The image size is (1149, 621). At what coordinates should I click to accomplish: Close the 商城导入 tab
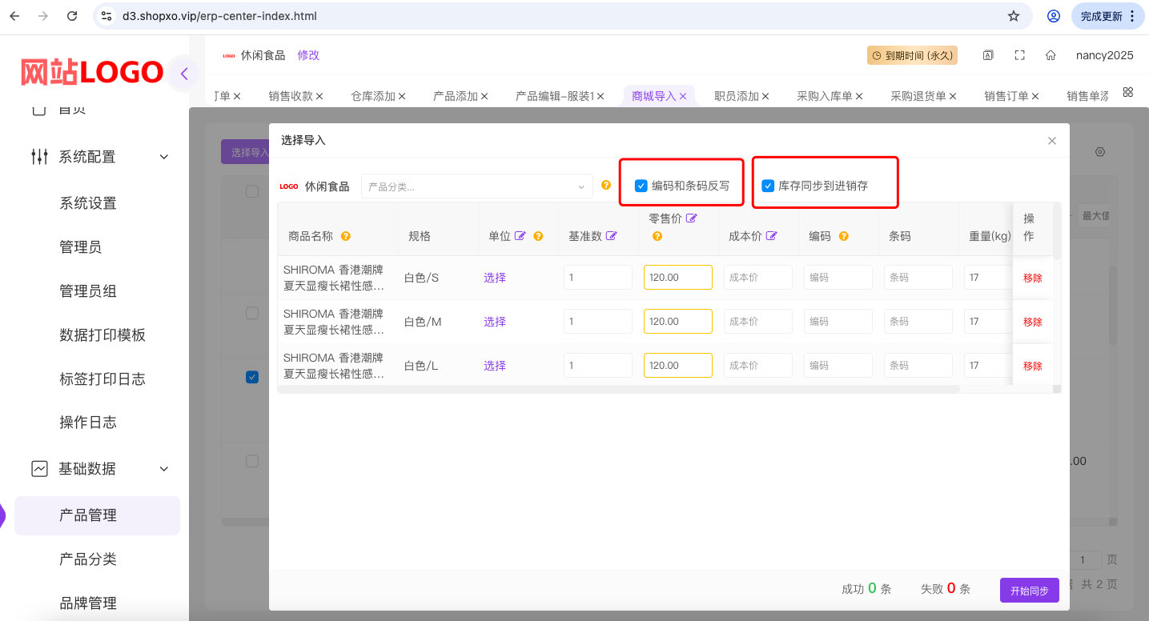tap(683, 96)
